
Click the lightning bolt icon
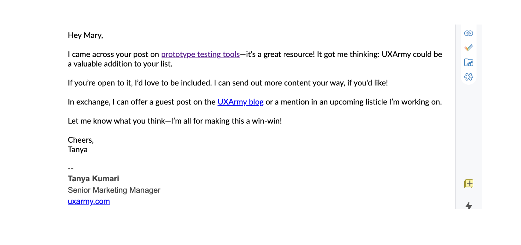click(469, 206)
